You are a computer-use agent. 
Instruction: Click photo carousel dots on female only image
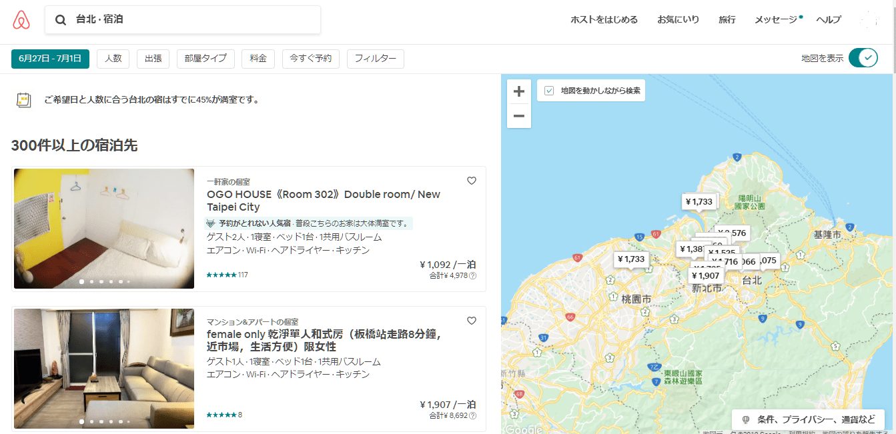pyautogui.click(x=104, y=421)
